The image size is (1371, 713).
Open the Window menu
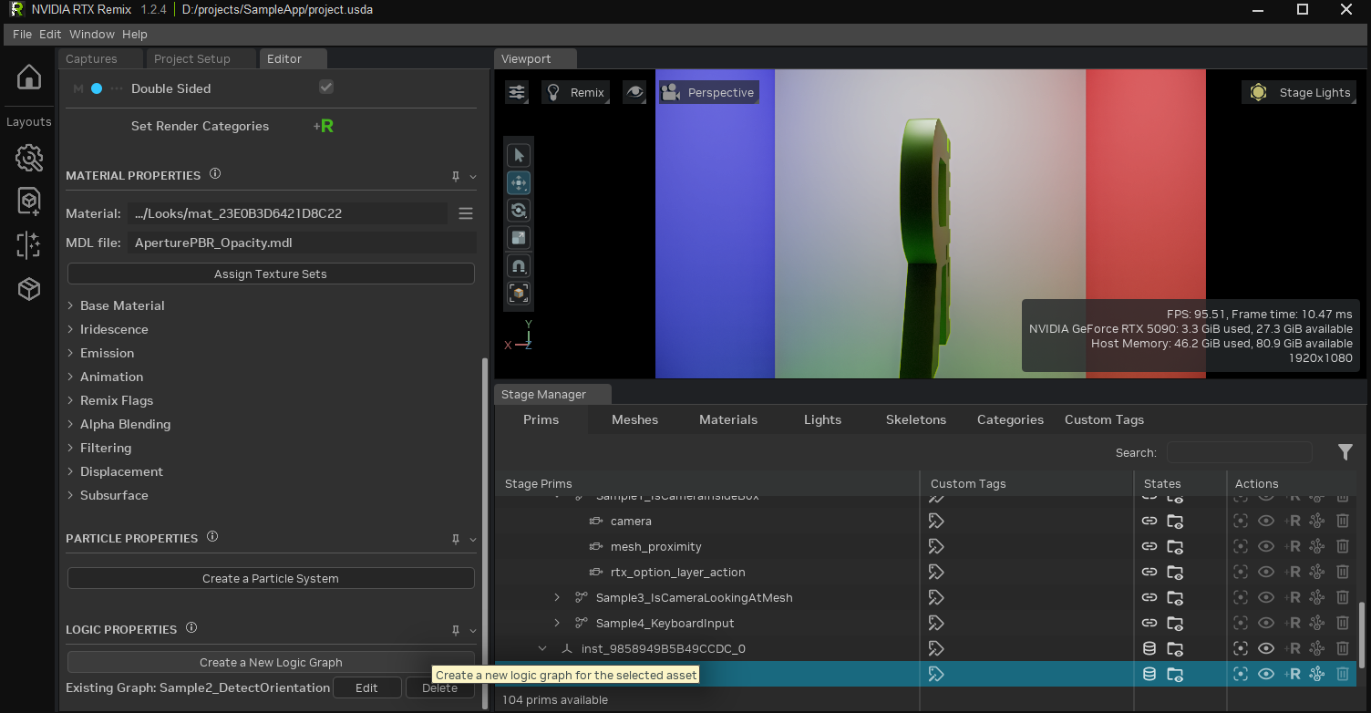point(91,34)
